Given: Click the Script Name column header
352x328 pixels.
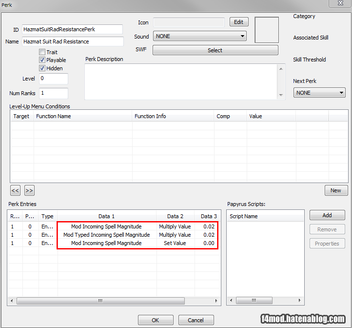Looking at the screenshot, I should tap(265, 216).
